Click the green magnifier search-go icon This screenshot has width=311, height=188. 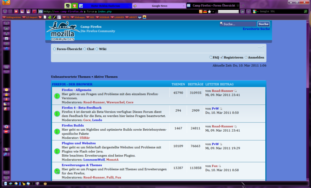click(x=305, y=12)
